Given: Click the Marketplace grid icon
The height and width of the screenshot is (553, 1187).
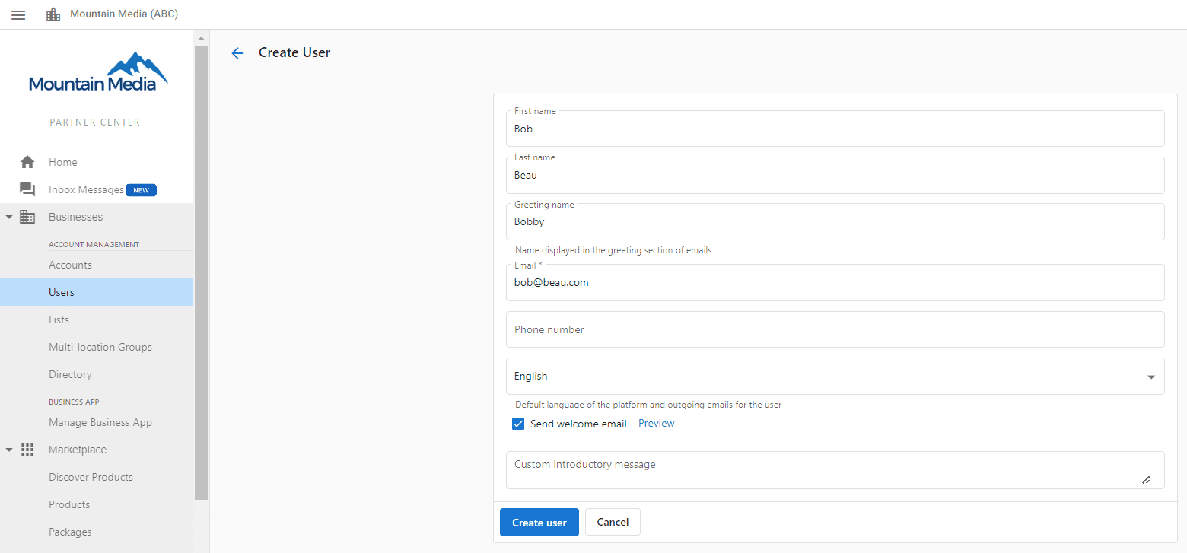Looking at the screenshot, I should [x=27, y=449].
